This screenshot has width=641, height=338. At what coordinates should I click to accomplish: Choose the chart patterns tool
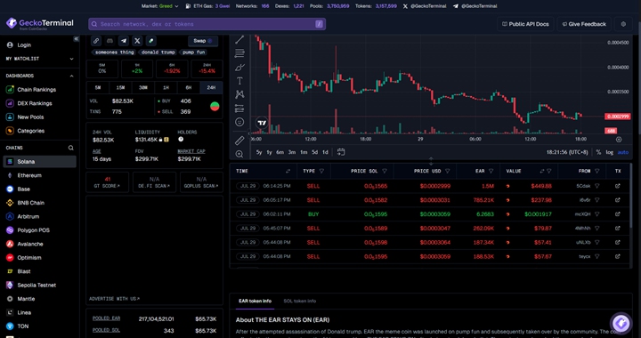click(239, 94)
